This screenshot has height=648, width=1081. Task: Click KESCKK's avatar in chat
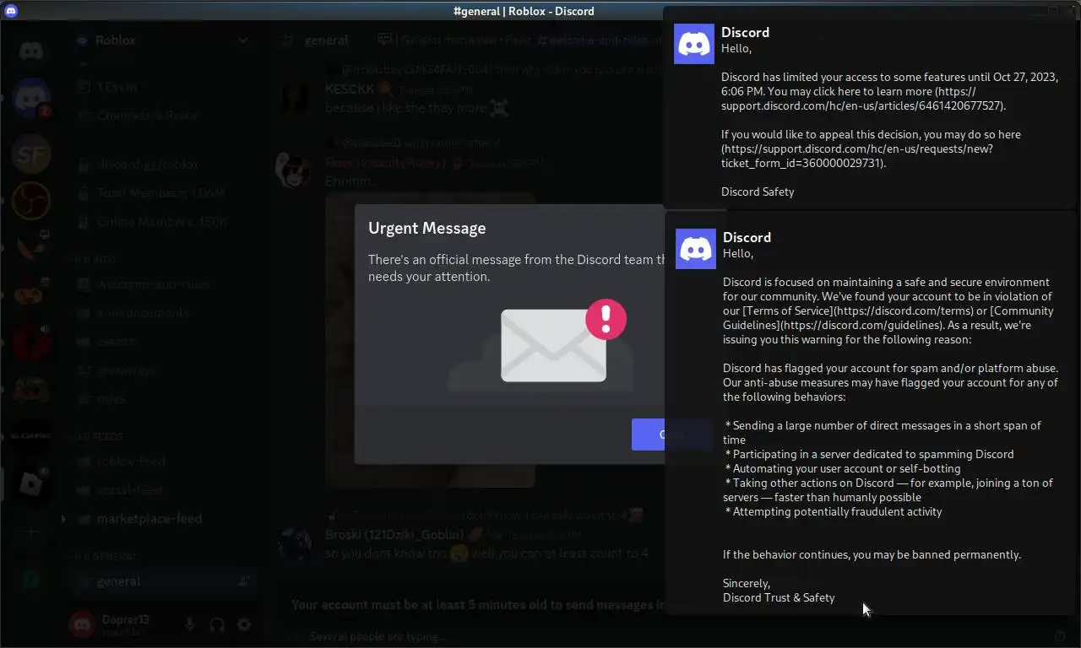(295, 98)
